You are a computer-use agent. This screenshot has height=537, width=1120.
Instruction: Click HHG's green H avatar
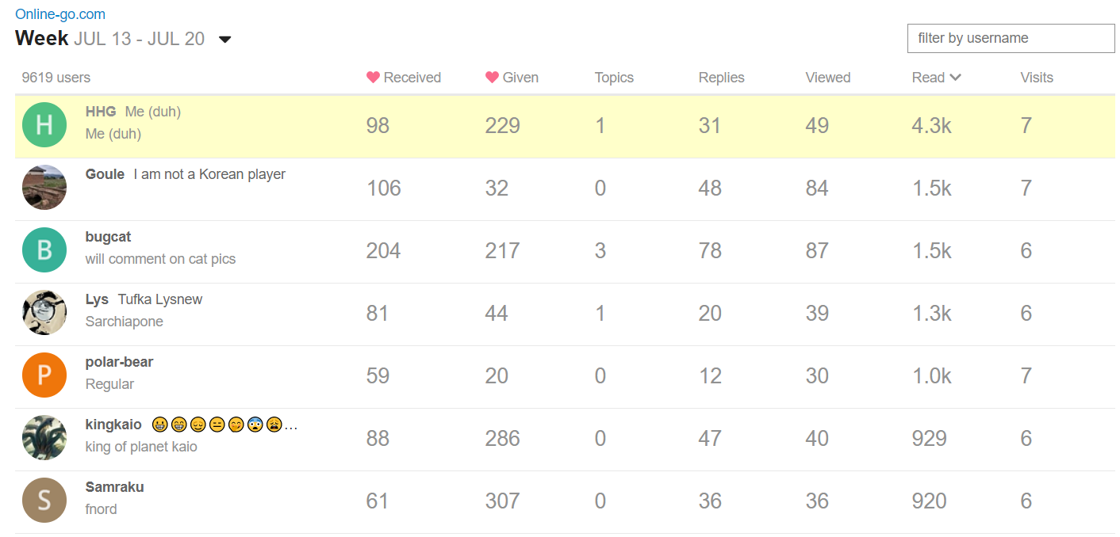point(44,125)
